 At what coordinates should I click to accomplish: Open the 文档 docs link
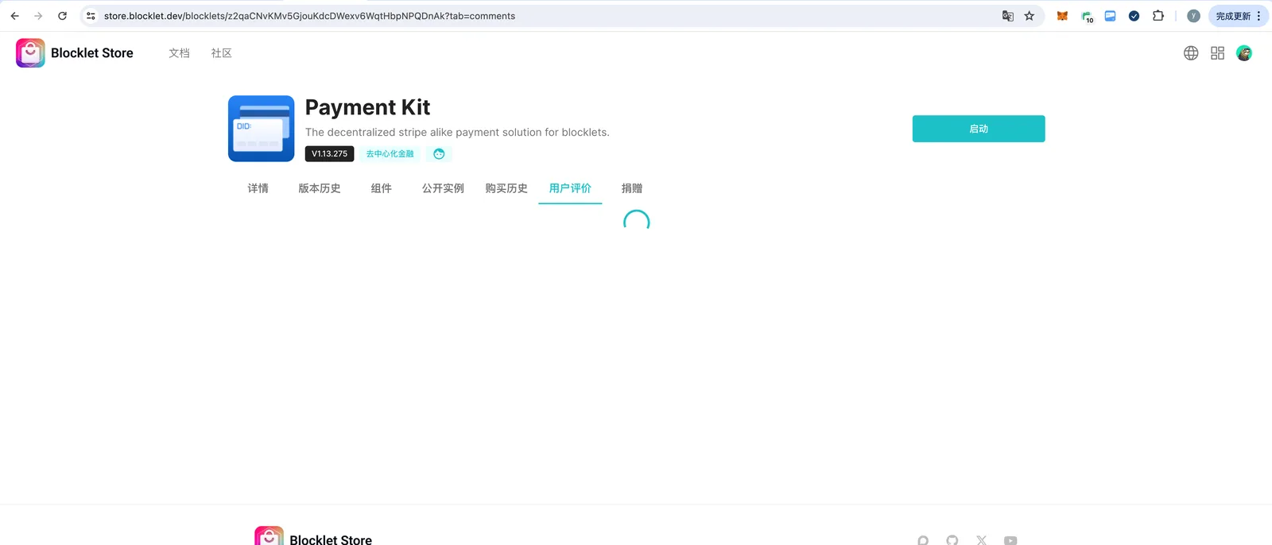click(x=179, y=53)
